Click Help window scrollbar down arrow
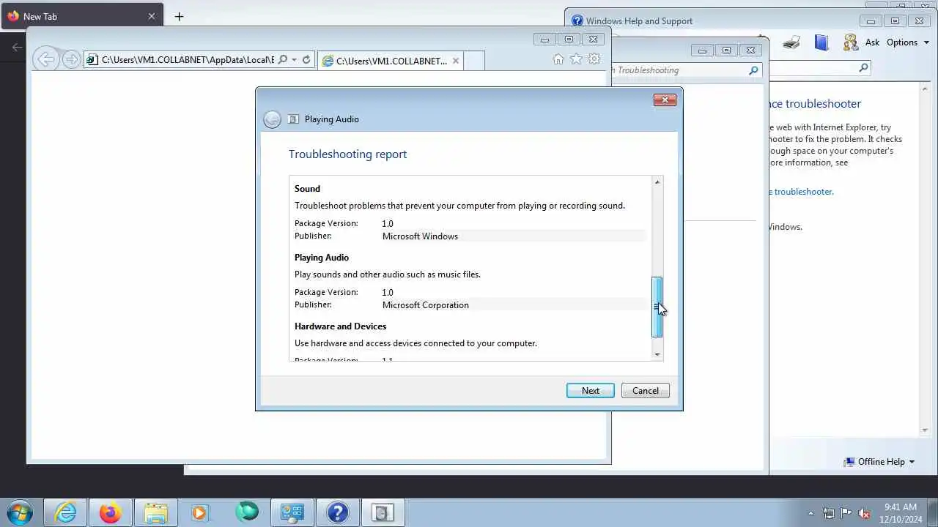938x527 pixels. (x=925, y=431)
